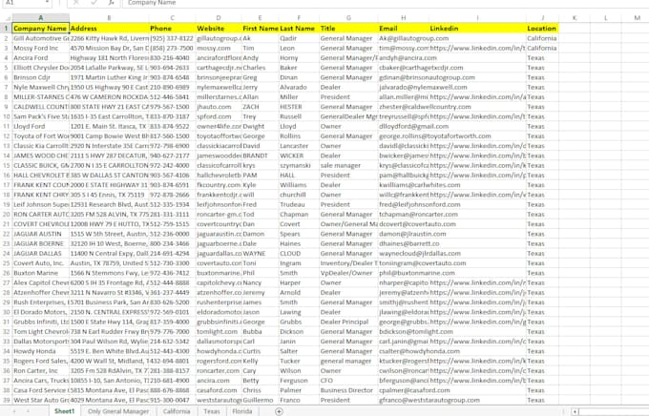Click the Ancira Ford cell
The image size is (649, 416).
coord(40,58)
